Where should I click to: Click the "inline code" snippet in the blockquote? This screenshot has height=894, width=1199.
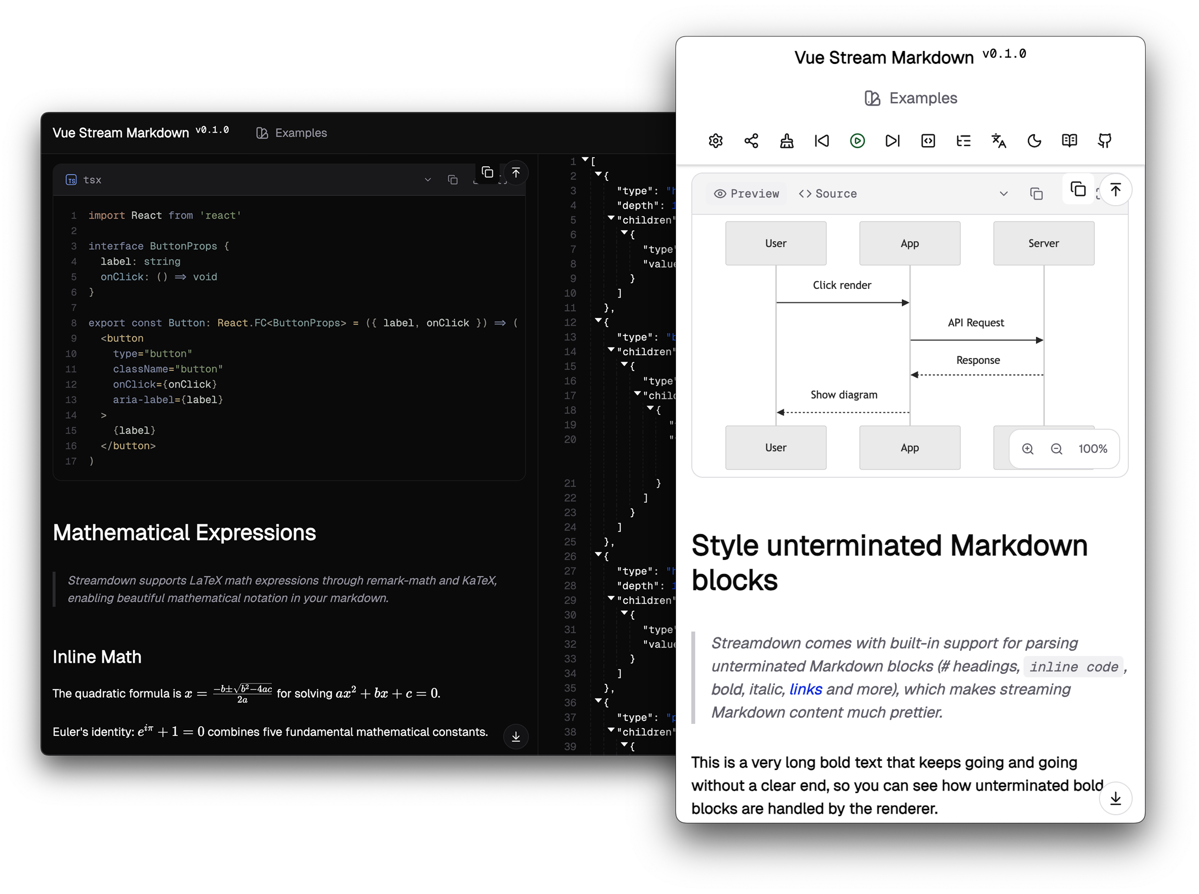[1074, 667]
